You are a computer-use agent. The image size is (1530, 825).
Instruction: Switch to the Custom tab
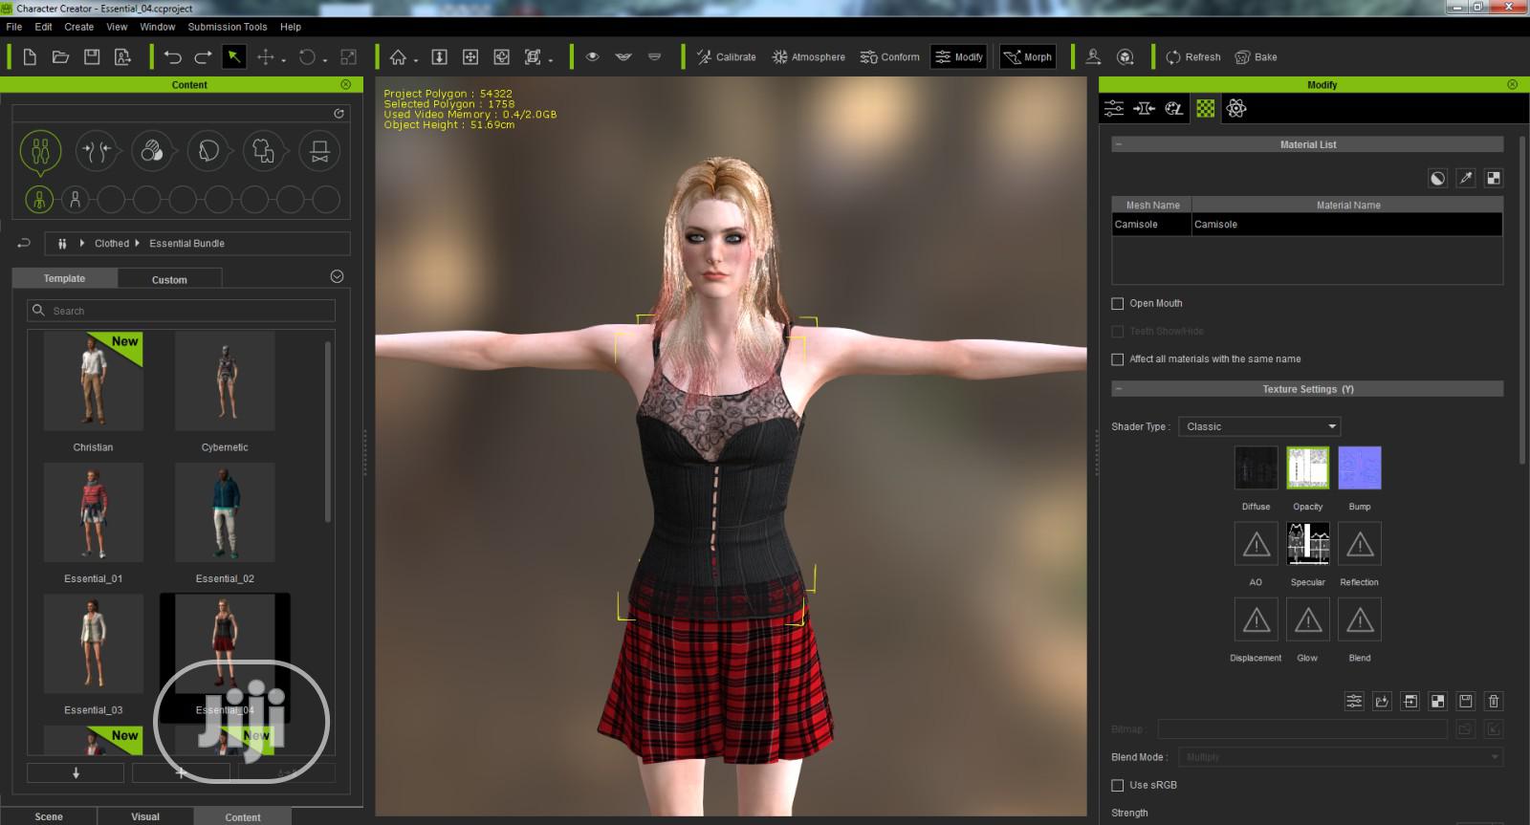click(169, 279)
